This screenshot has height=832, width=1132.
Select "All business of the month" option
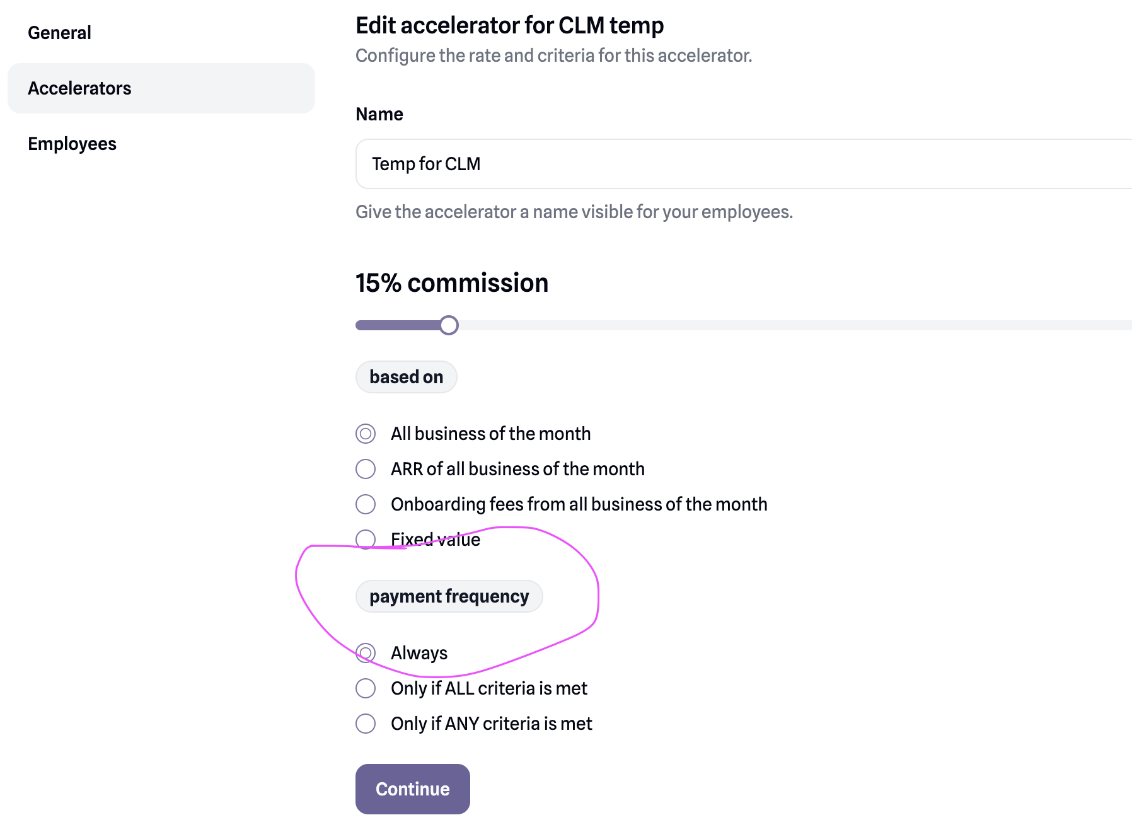pyautogui.click(x=366, y=434)
